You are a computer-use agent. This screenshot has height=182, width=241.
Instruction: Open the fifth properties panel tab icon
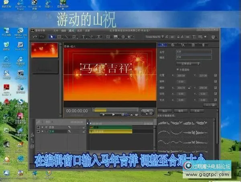coord(203,44)
